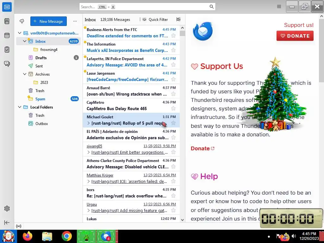Open Chrome from the taskbar
Viewport: 324px width, 243px height.
[x=66, y=236]
